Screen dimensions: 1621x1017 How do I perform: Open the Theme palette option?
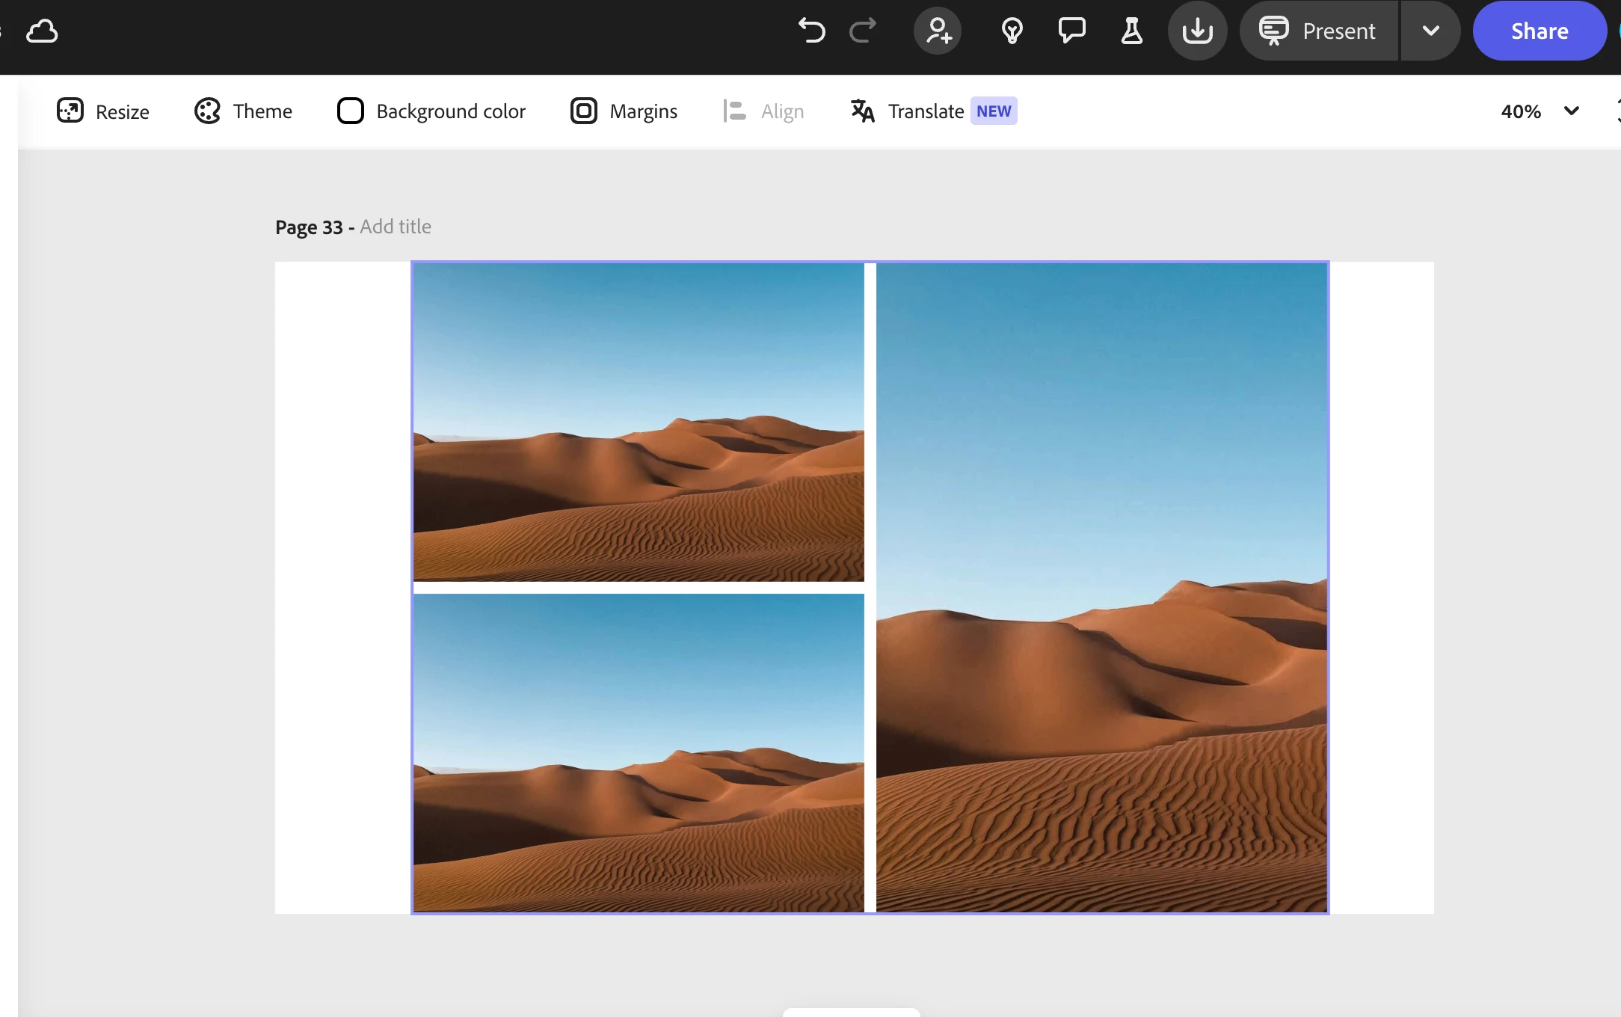243,111
